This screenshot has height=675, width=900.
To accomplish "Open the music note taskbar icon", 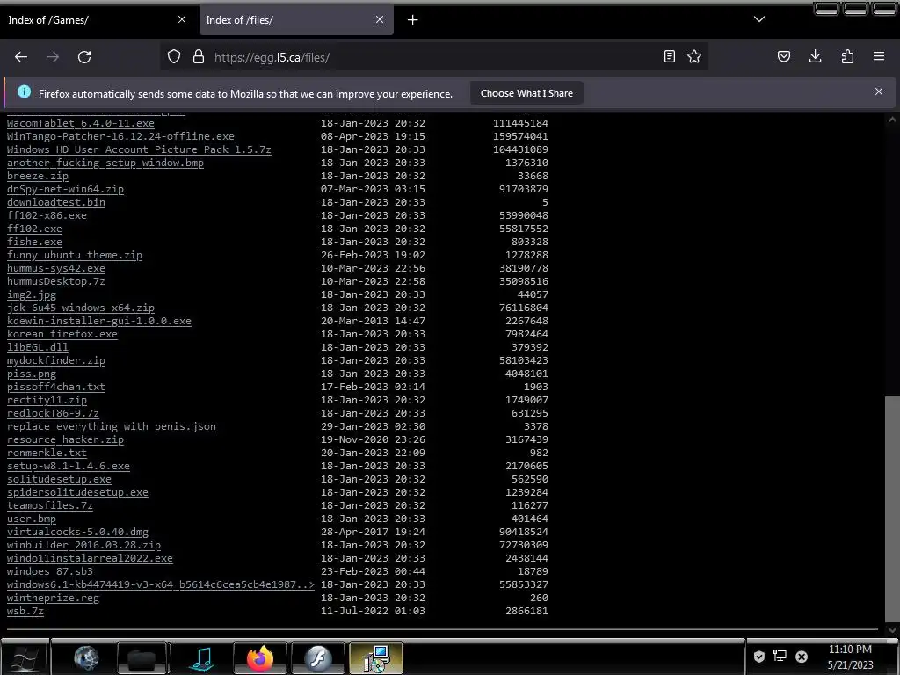I will tap(201, 658).
